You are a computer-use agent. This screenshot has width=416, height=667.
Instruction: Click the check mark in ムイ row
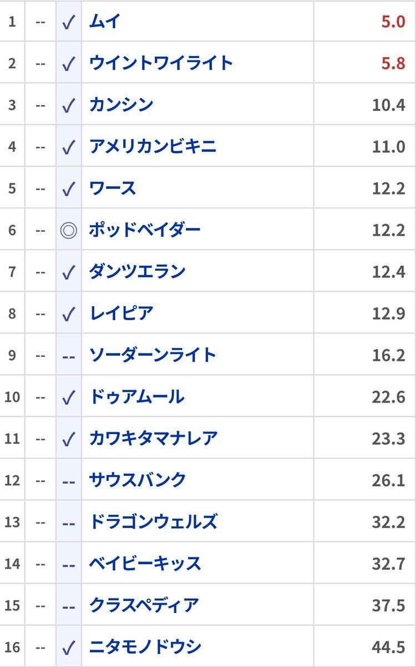[68, 22]
